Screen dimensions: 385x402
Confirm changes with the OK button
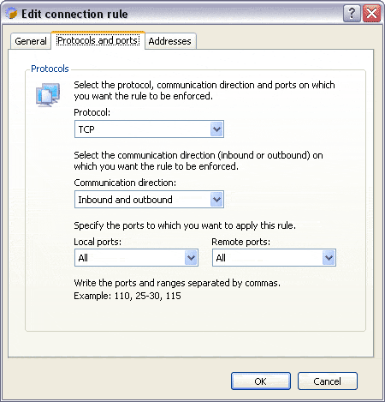tap(261, 381)
